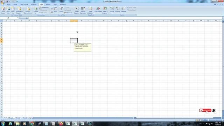Select column J header
This screenshot has height=126, width=224.
click(x=74, y=21)
